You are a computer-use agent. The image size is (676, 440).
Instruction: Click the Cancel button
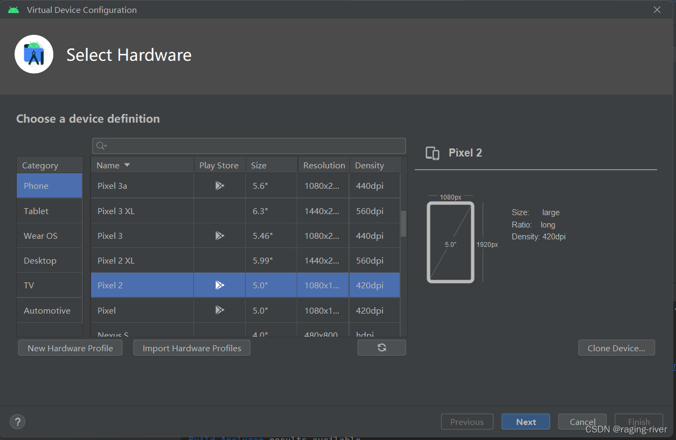click(582, 422)
